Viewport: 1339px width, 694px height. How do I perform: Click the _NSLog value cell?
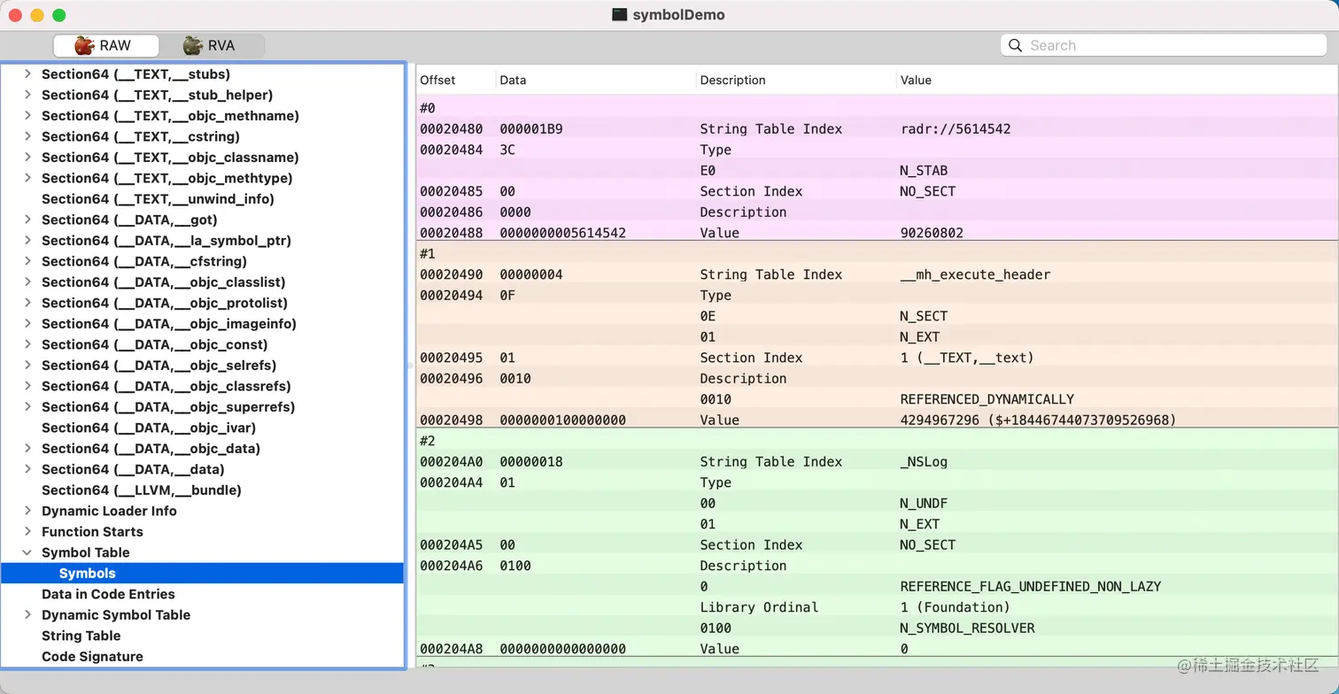[x=924, y=462]
